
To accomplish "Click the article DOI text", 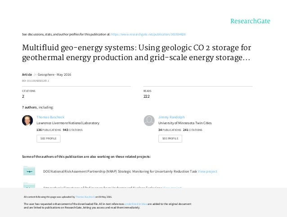I will 36,81.
